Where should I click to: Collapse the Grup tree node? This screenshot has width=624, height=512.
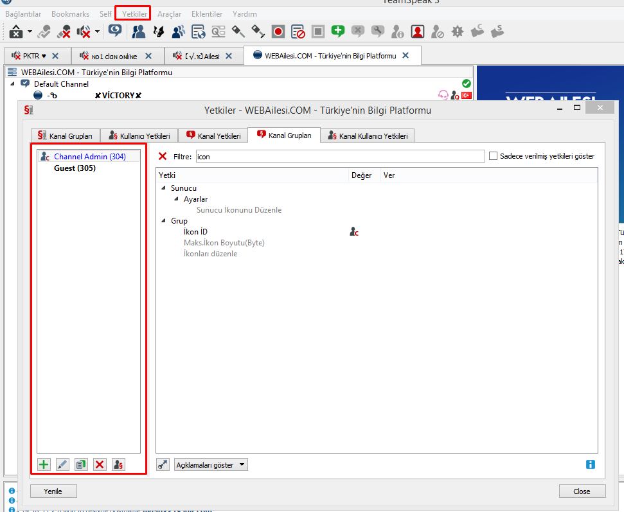click(164, 220)
